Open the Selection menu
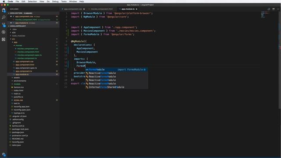The width and height of the screenshot is (281, 158). coord(32,1)
